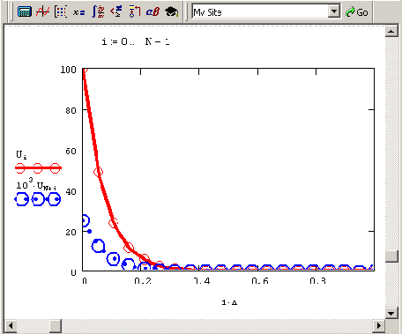Open the Graph toolbar icon
This screenshot has height=334, width=402.
pyautogui.click(x=43, y=12)
